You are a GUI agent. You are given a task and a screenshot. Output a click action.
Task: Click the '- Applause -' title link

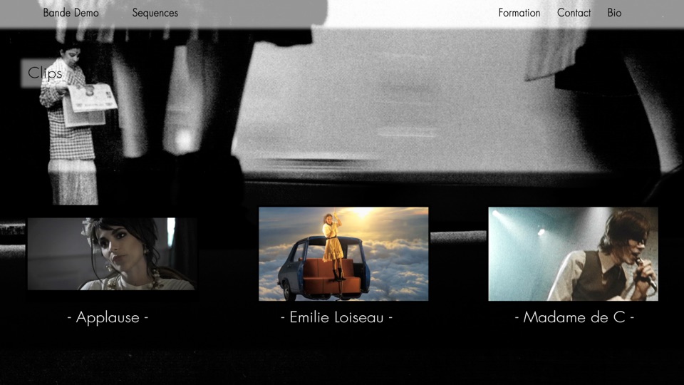pos(108,317)
